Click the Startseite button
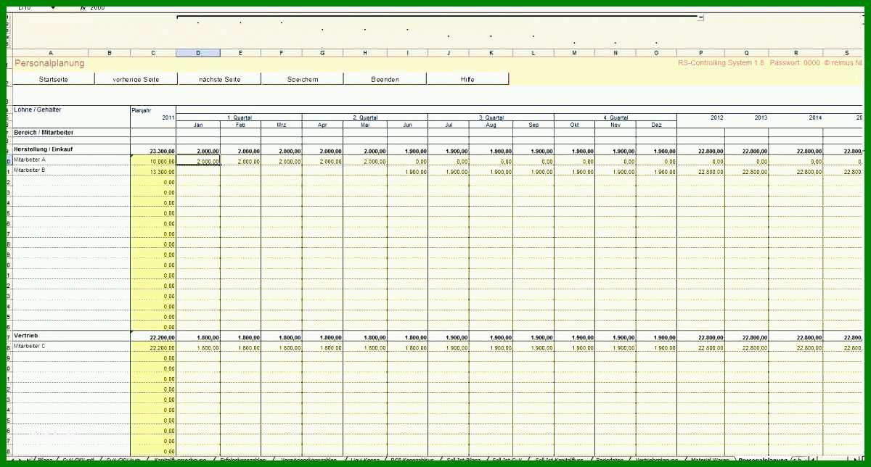The width and height of the screenshot is (871, 467). 54,79
